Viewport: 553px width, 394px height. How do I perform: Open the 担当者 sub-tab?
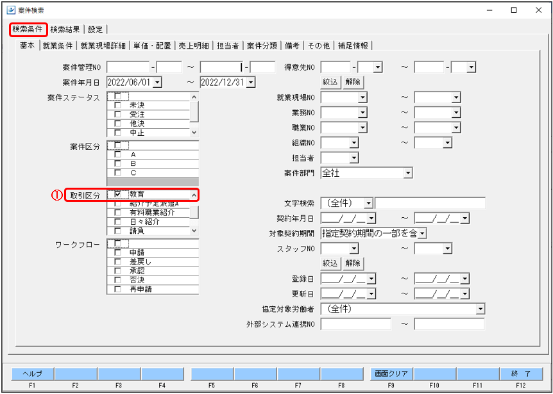click(228, 45)
